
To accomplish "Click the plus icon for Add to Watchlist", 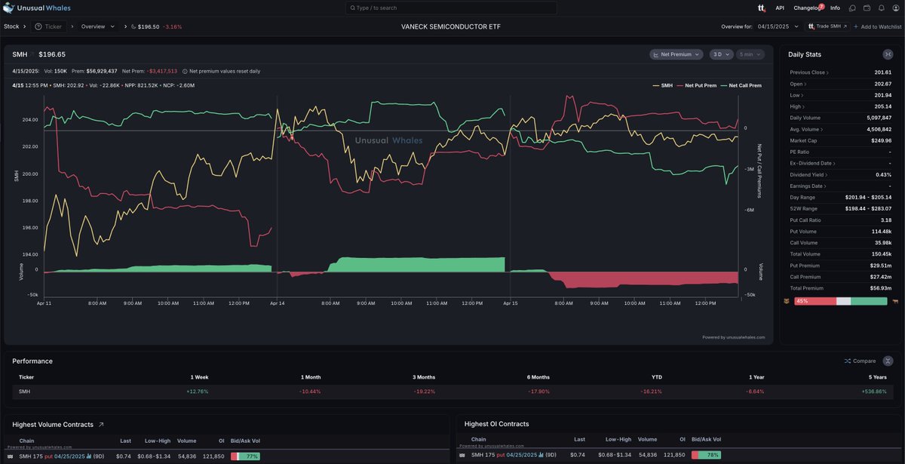I will tap(856, 26).
